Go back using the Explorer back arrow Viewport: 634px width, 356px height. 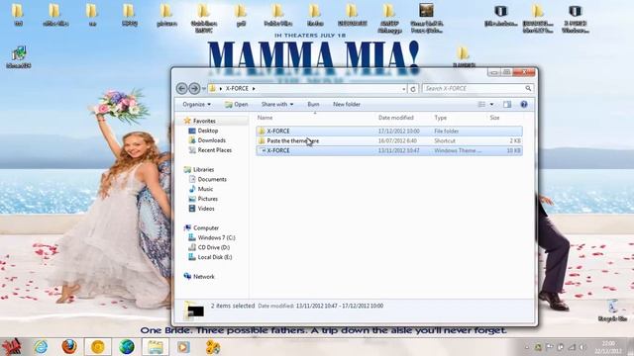point(182,88)
